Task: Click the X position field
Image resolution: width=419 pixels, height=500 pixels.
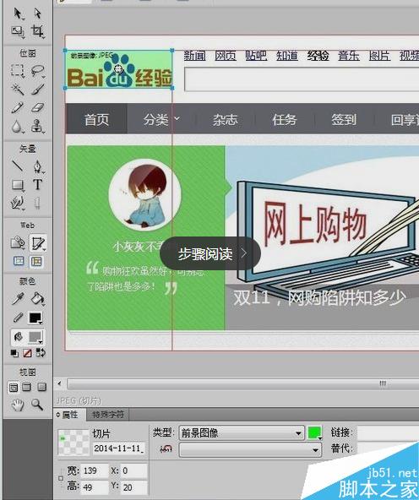Action: click(x=134, y=470)
